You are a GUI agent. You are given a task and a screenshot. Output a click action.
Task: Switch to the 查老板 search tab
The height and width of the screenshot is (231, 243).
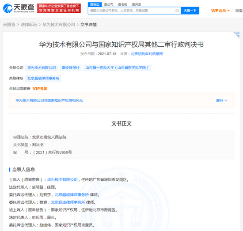[122, 4]
